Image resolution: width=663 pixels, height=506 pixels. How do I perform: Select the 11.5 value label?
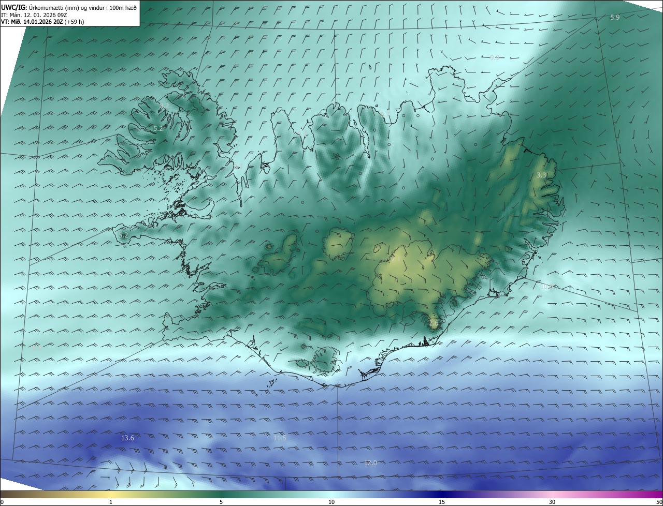[x=280, y=438]
